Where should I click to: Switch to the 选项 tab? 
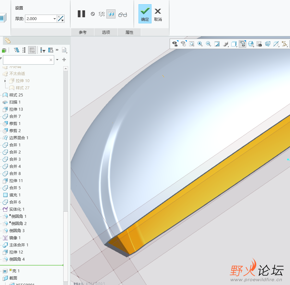(x=106, y=32)
